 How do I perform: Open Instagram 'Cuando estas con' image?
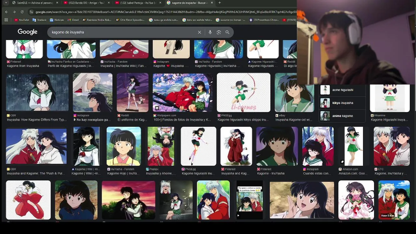tap(318, 146)
